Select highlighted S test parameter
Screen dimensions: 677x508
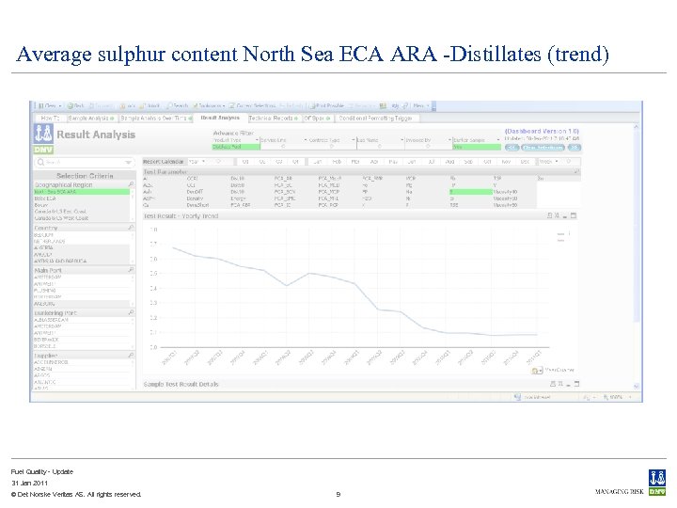pos(471,192)
